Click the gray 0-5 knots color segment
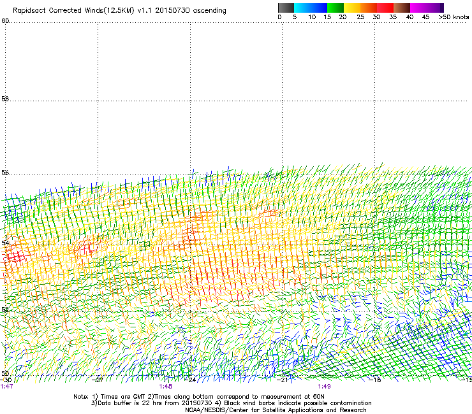This screenshot has height=414, width=472. coord(286,8)
